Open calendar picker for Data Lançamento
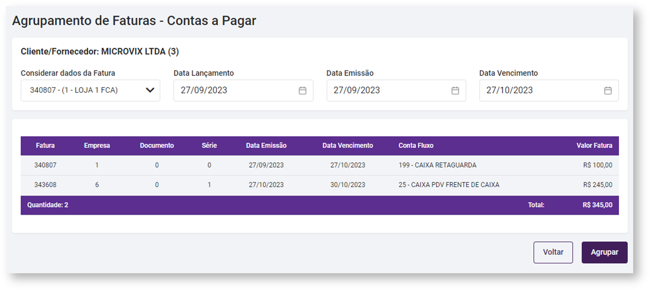Image resolution: width=650 pixels, height=290 pixels. coord(302,90)
